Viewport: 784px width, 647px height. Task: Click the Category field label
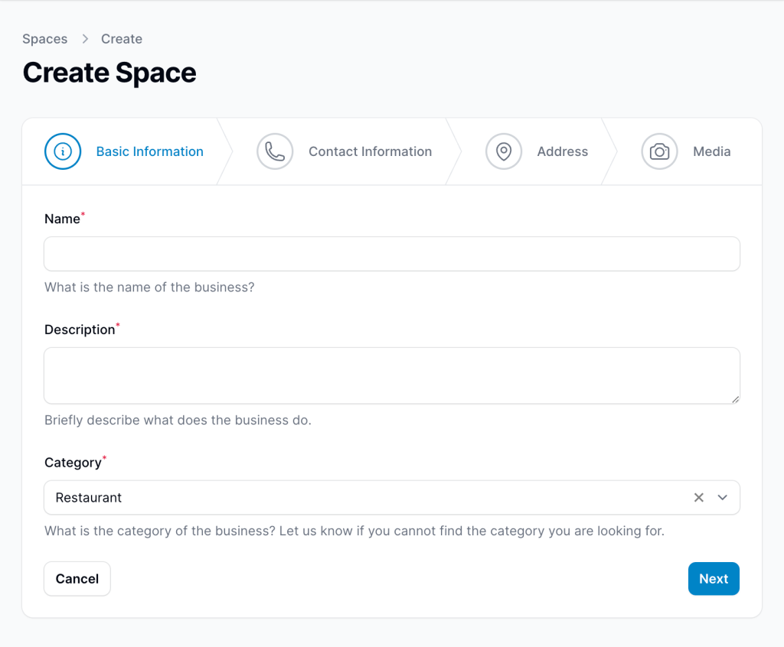pyautogui.click(x=73, y=463)
